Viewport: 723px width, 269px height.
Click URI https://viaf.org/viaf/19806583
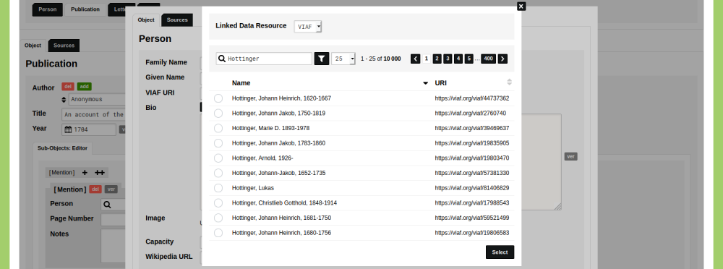[471, 233]
